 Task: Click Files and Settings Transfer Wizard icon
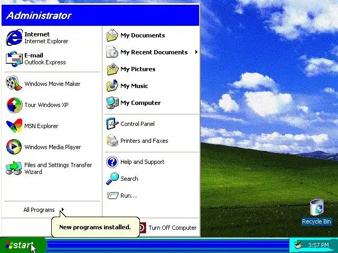[x=14, y=168]
